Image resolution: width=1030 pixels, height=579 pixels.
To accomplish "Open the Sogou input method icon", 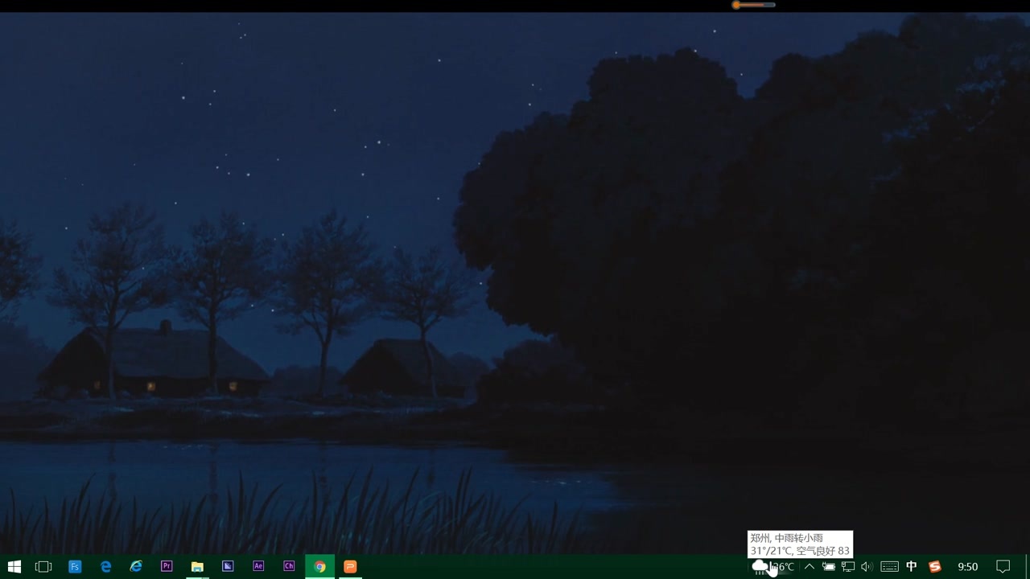I will (x=935, y=566).
